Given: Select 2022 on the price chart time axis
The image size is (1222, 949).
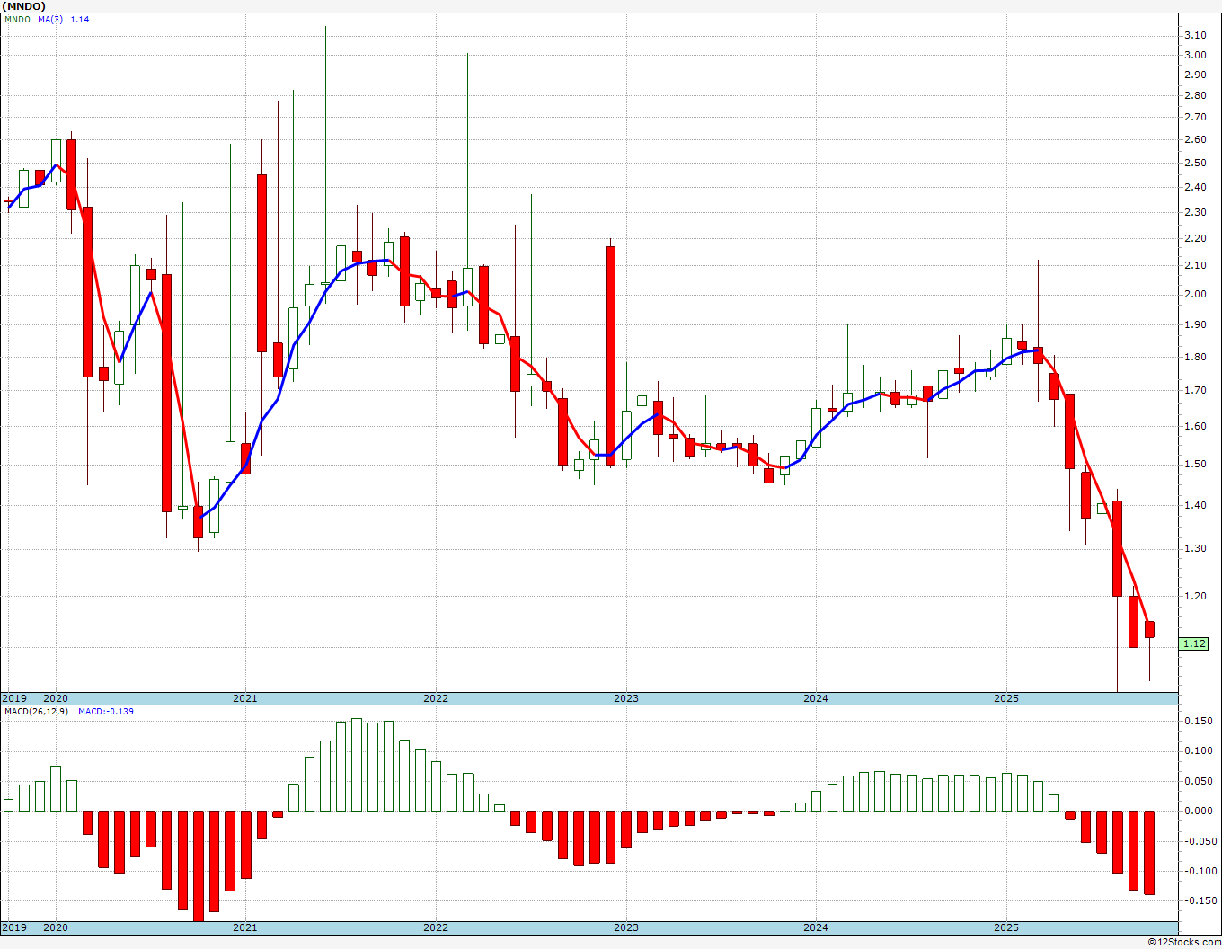Looking at the screenshot, I should [x=436, y=698].
